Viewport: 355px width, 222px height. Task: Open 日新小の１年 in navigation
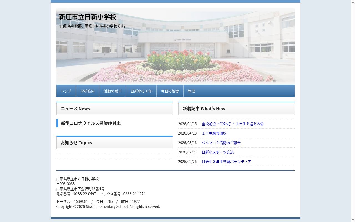coord(141,91)
